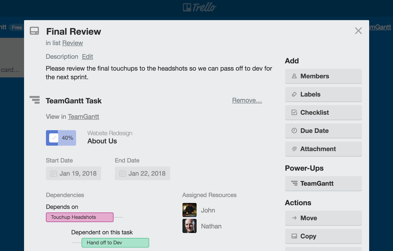Click John's avatar under Assigned Resources
Image resolution: width=393 pixels, height=251 pixels.
coord(189,210)
